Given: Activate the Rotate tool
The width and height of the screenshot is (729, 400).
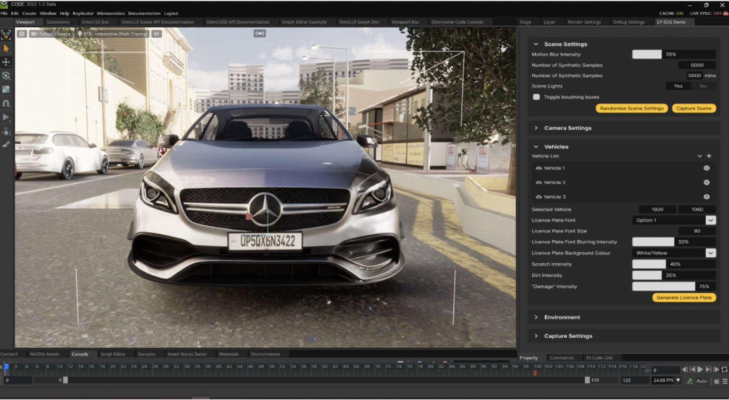Looking at the screenshot, I should tap(6, 75).
